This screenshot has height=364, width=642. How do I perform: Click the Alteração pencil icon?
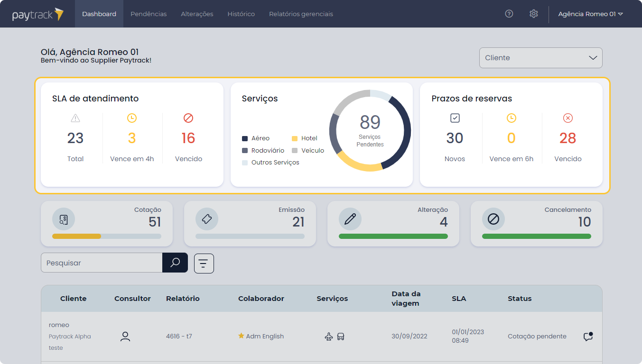350,219
